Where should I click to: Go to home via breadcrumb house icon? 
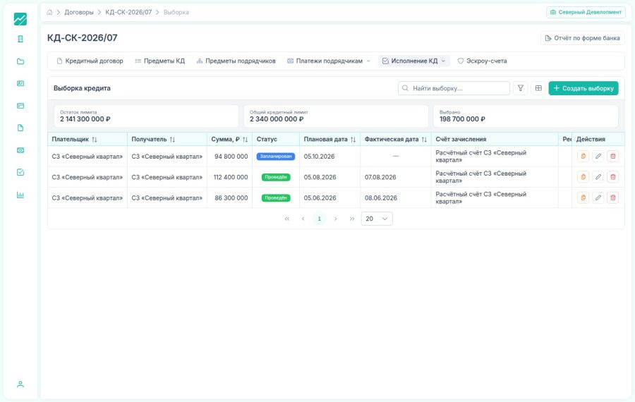tap(49, 12)
